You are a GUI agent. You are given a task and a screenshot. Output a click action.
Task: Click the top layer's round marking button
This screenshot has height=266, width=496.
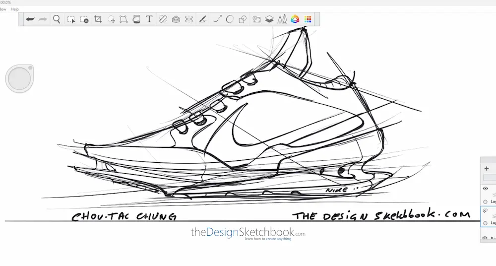click(x=485, y=201)
